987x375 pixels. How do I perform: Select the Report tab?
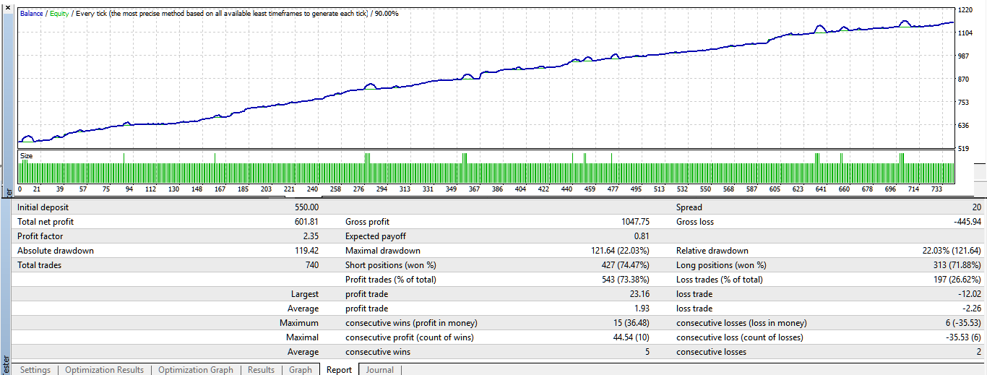click(339, 369)
